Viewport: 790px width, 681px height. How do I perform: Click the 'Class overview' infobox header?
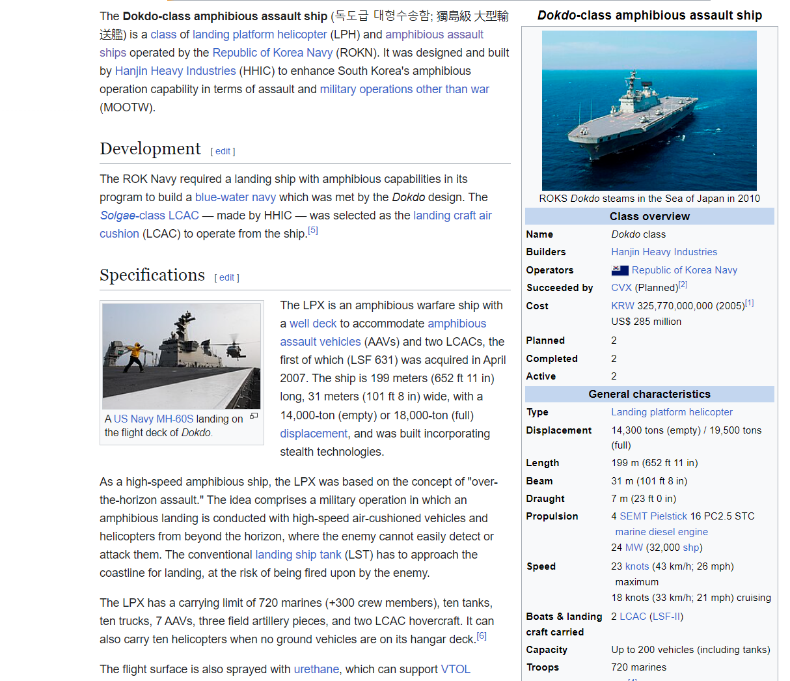649,216
